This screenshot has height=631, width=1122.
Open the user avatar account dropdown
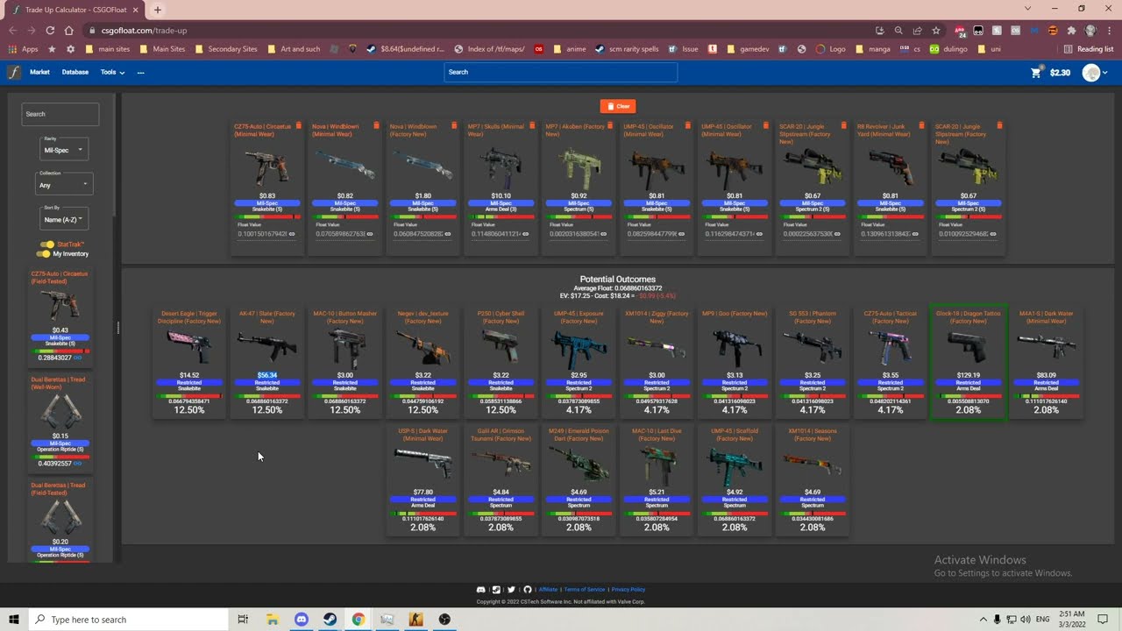tap(1095, 73)
